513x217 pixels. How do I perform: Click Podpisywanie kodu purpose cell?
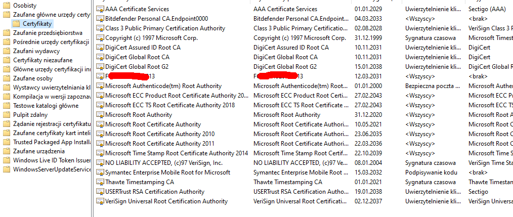[x=431, y=172]
